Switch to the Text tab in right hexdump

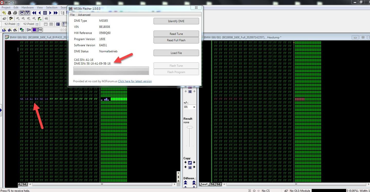204,184
